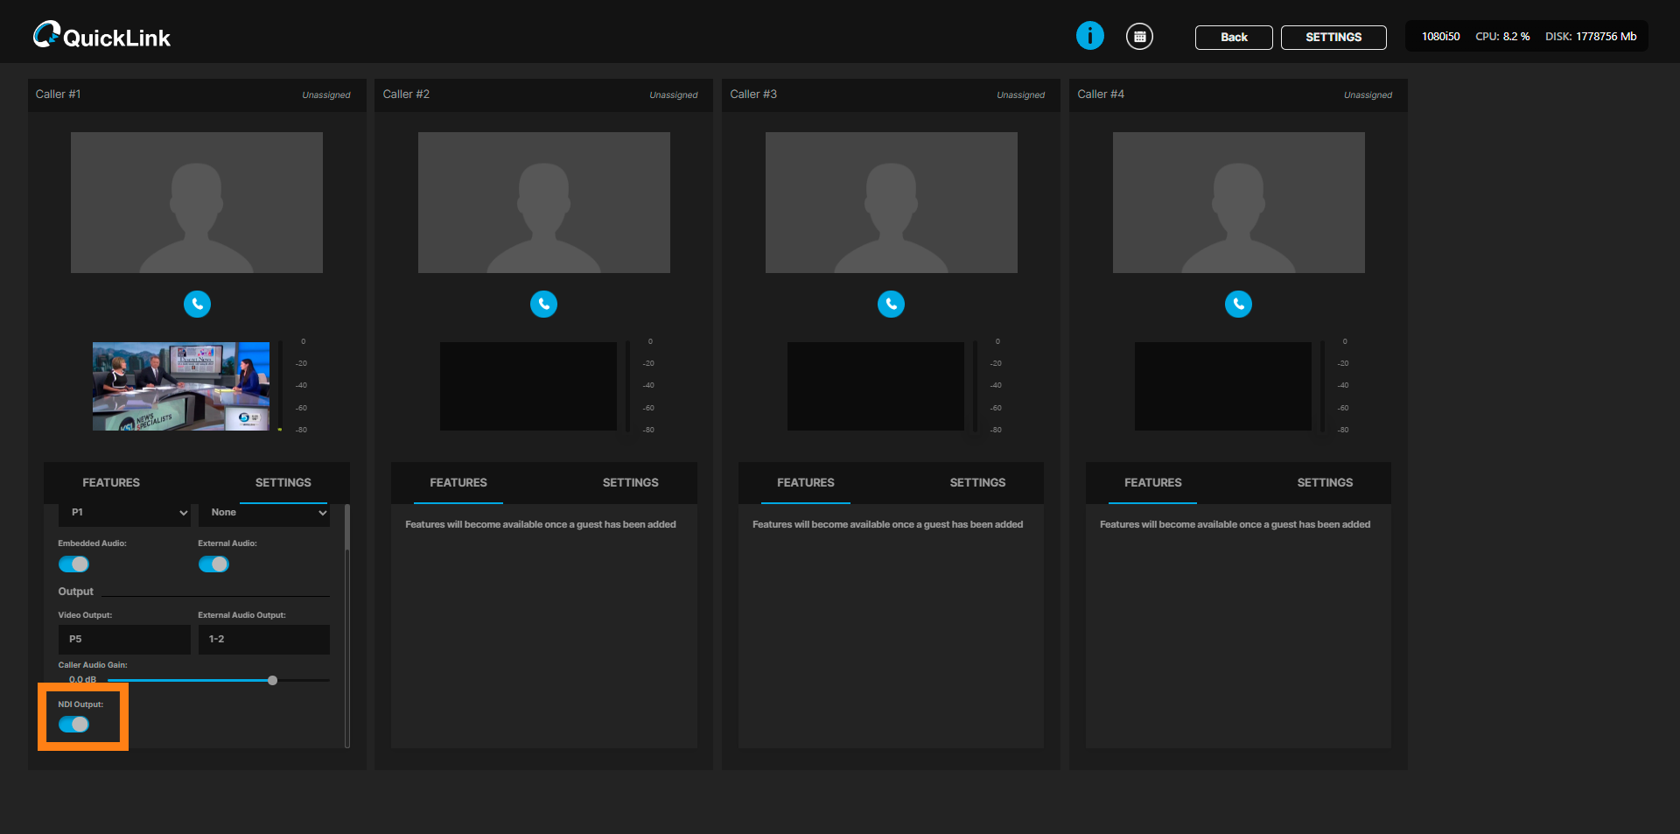This screenshot has width=1680, height=834.
Task: Switch to Caller #1 Features tab
Action: (x=111, y=483)
